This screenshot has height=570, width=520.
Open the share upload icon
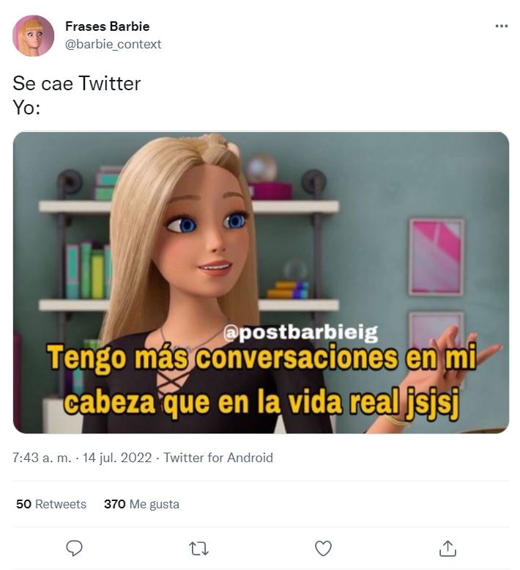tap(447, 548)
